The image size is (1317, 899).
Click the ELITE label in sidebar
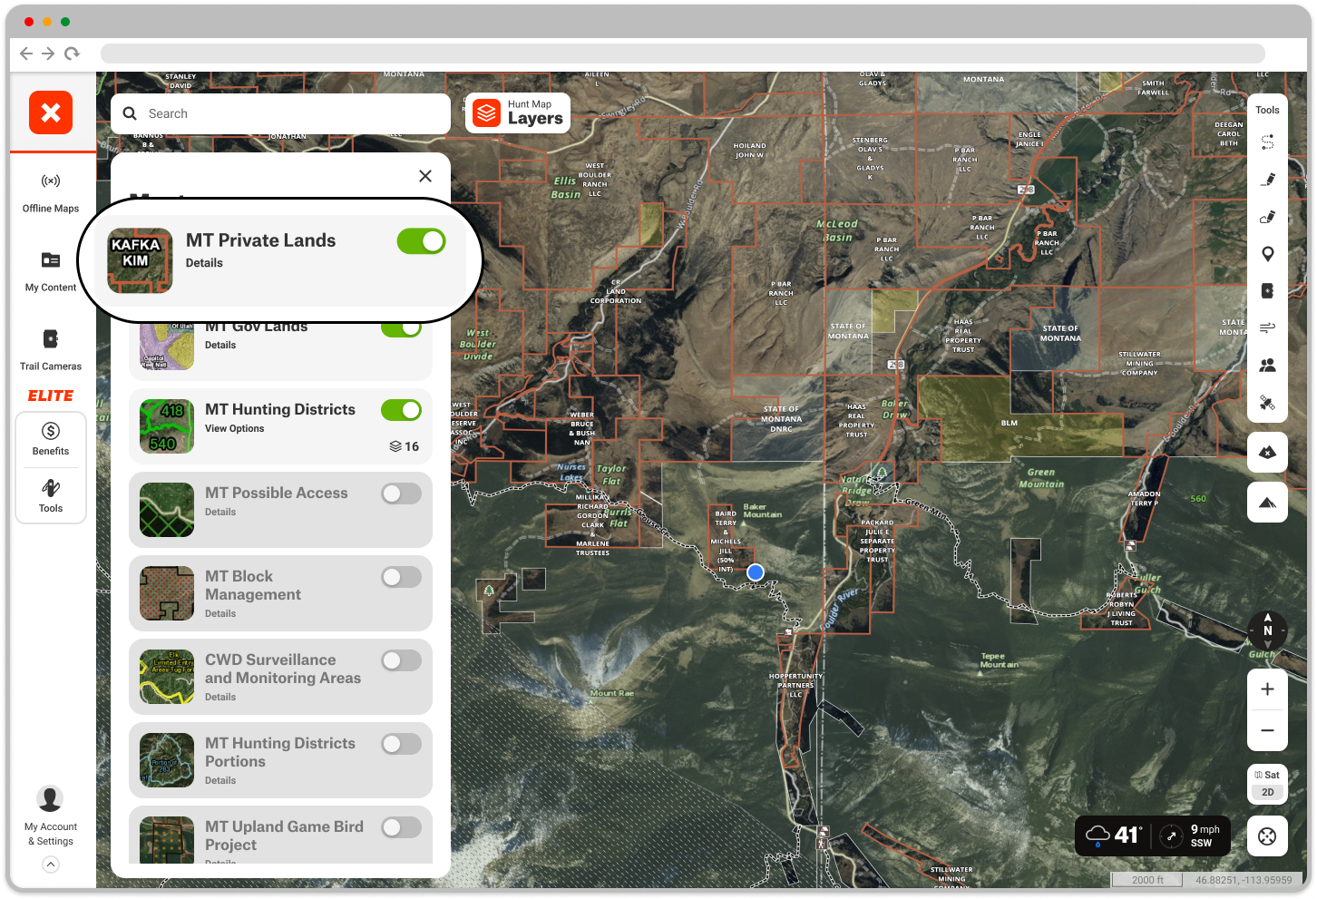pos(51,396)
